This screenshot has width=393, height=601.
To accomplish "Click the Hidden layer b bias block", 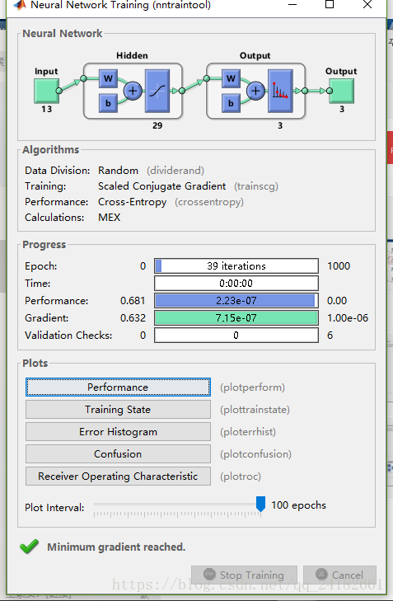I will [108, 103].
